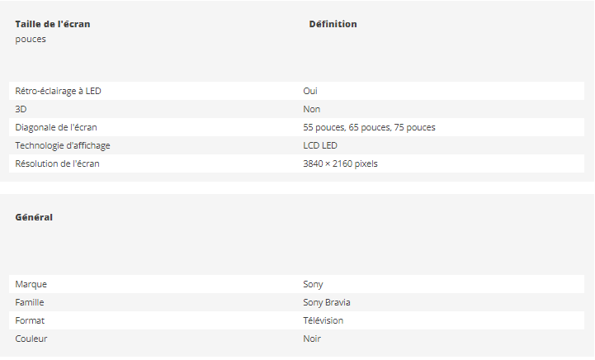Image resolution: width=595 pixels, height=360 pixels.
Task: Select the 'Famille' row label
Action: (x=30, y=302)
